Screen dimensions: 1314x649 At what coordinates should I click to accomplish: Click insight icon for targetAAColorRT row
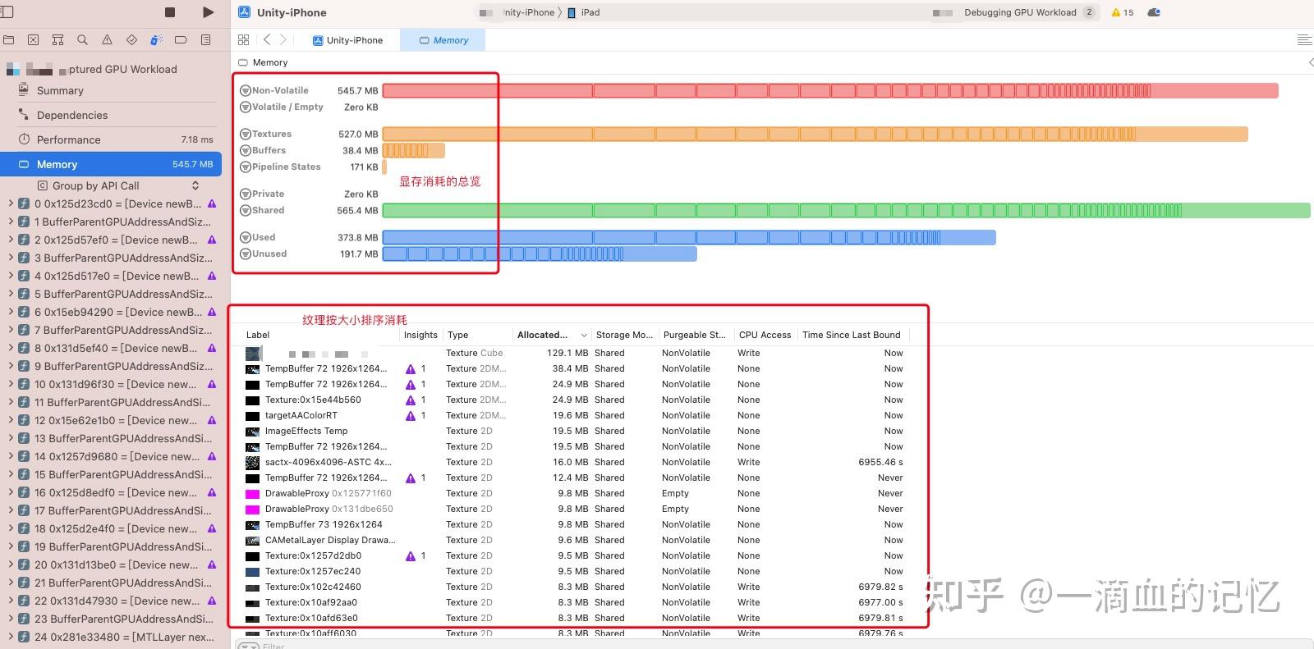(411, 415)
